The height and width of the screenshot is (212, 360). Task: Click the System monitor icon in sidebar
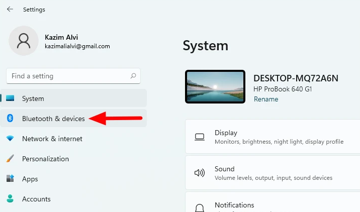tap(10, 98)
